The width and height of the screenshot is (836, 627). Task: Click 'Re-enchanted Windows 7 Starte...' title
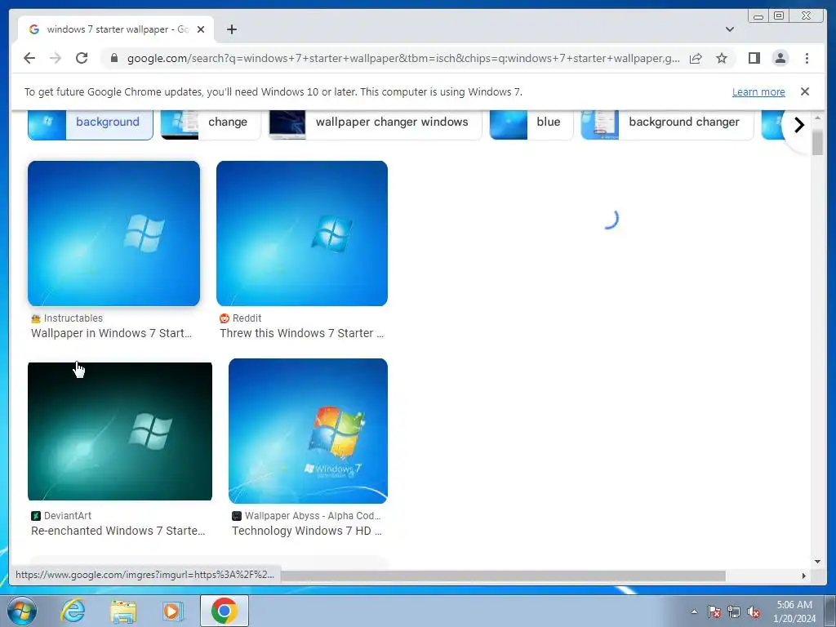[118, 531]
